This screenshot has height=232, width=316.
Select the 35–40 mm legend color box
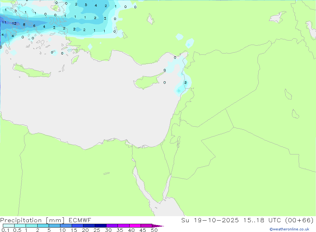(123, 226)
